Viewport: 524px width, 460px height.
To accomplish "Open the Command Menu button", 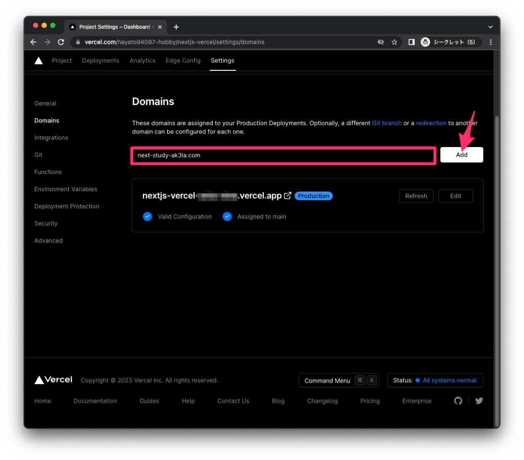I will point(338,381).
